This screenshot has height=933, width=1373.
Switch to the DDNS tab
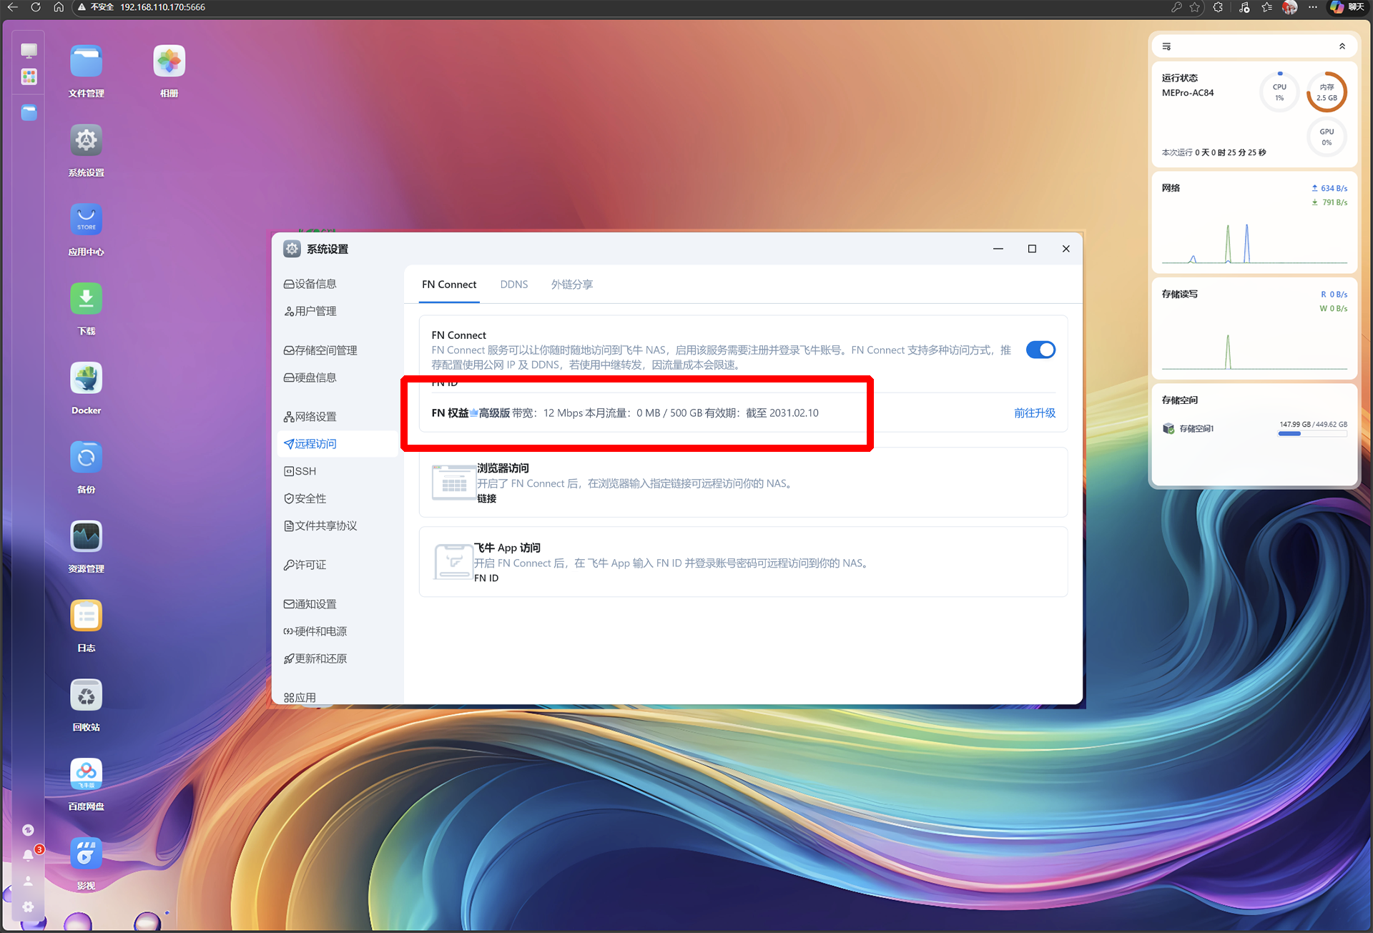pyautogui.click(x=513, y=285)
